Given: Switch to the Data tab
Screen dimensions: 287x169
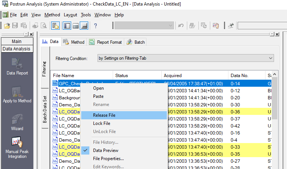Looking at the screenshot, I should tap(50, 42).
